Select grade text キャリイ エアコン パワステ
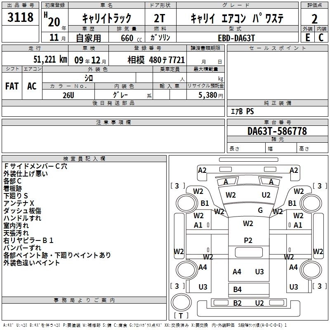Screen dimensions: 330x330 pos(237,18)
